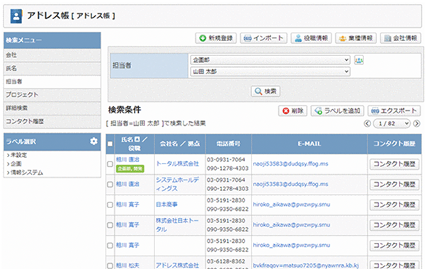Open 業種情報 from the toolbar
425x269 pixels.
pyautogui.click(x=356, y=38)
